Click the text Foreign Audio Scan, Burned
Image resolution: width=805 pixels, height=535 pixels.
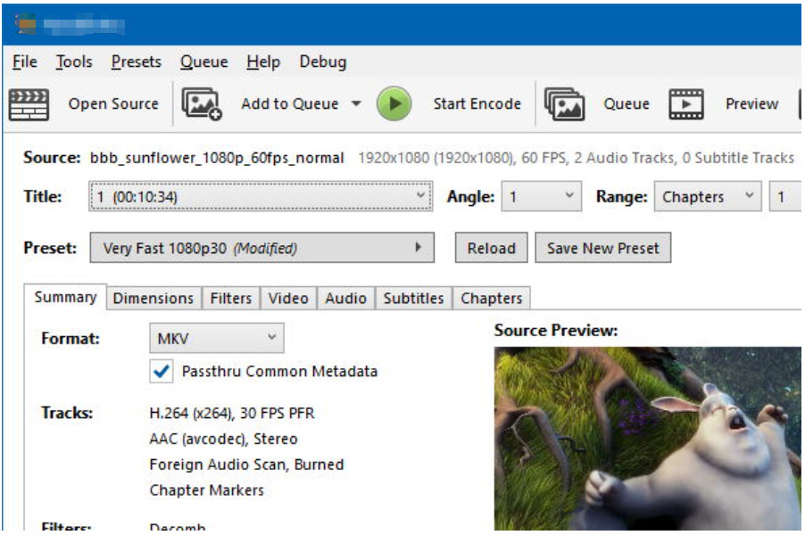(x=246, y=465)
